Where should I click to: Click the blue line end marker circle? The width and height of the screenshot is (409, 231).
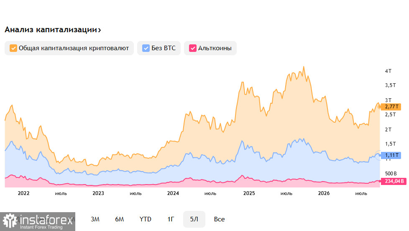379,155
